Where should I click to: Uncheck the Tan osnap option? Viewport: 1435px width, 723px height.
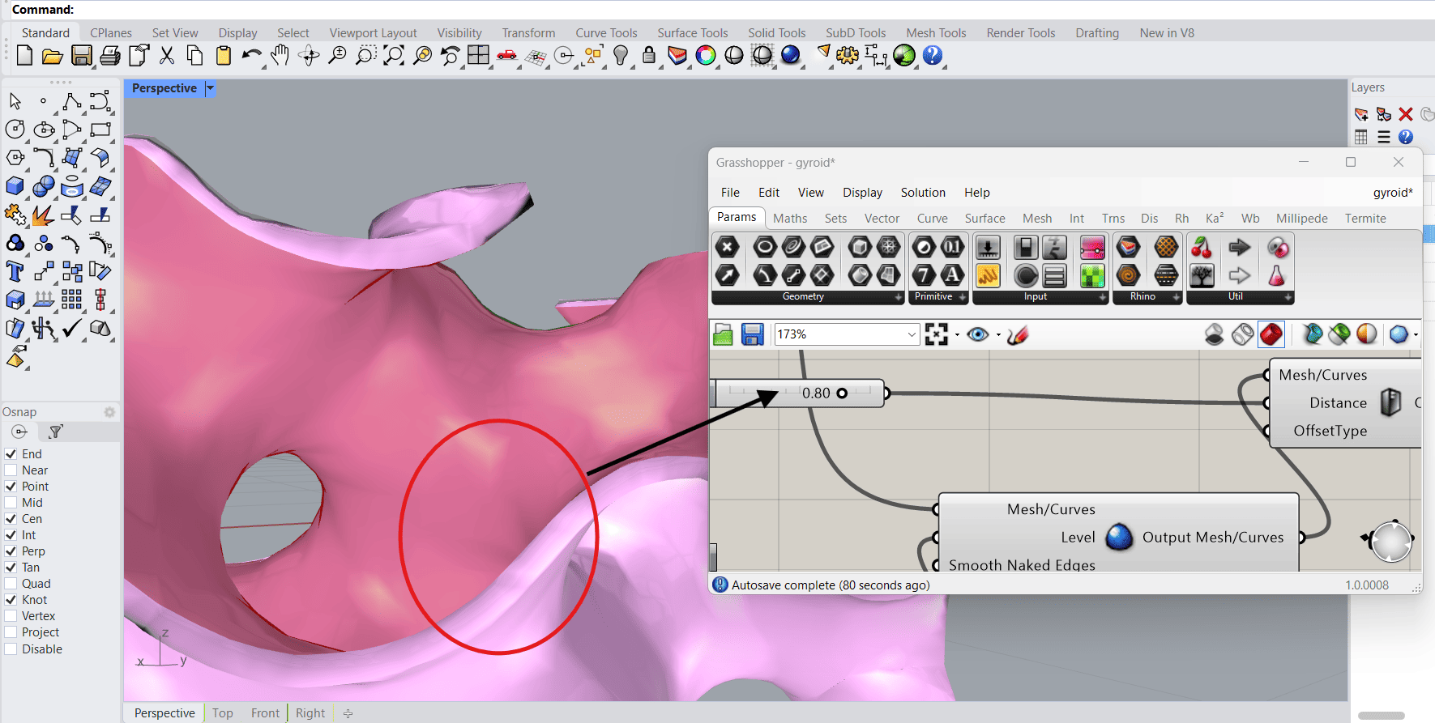point(11,568)
